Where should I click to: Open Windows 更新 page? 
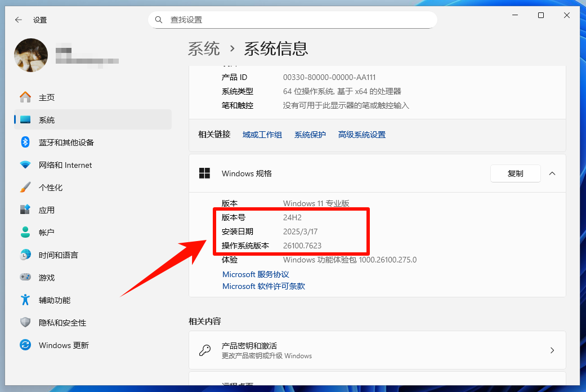point(93,345)
